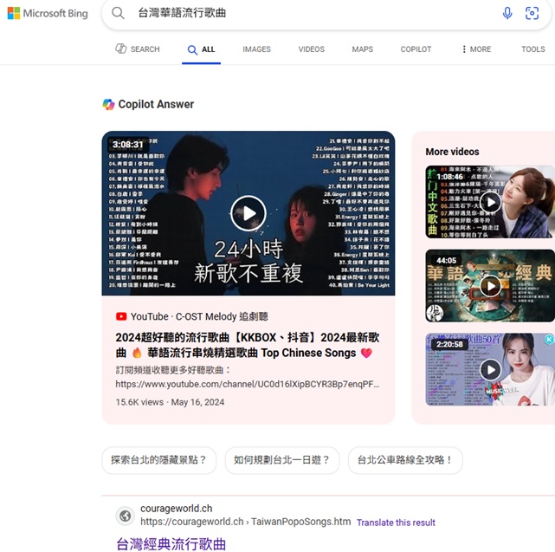Open the 台灣經典流行歌曲 result title
555x552 pixels.
pyautogui.click(x=171, y=544)
